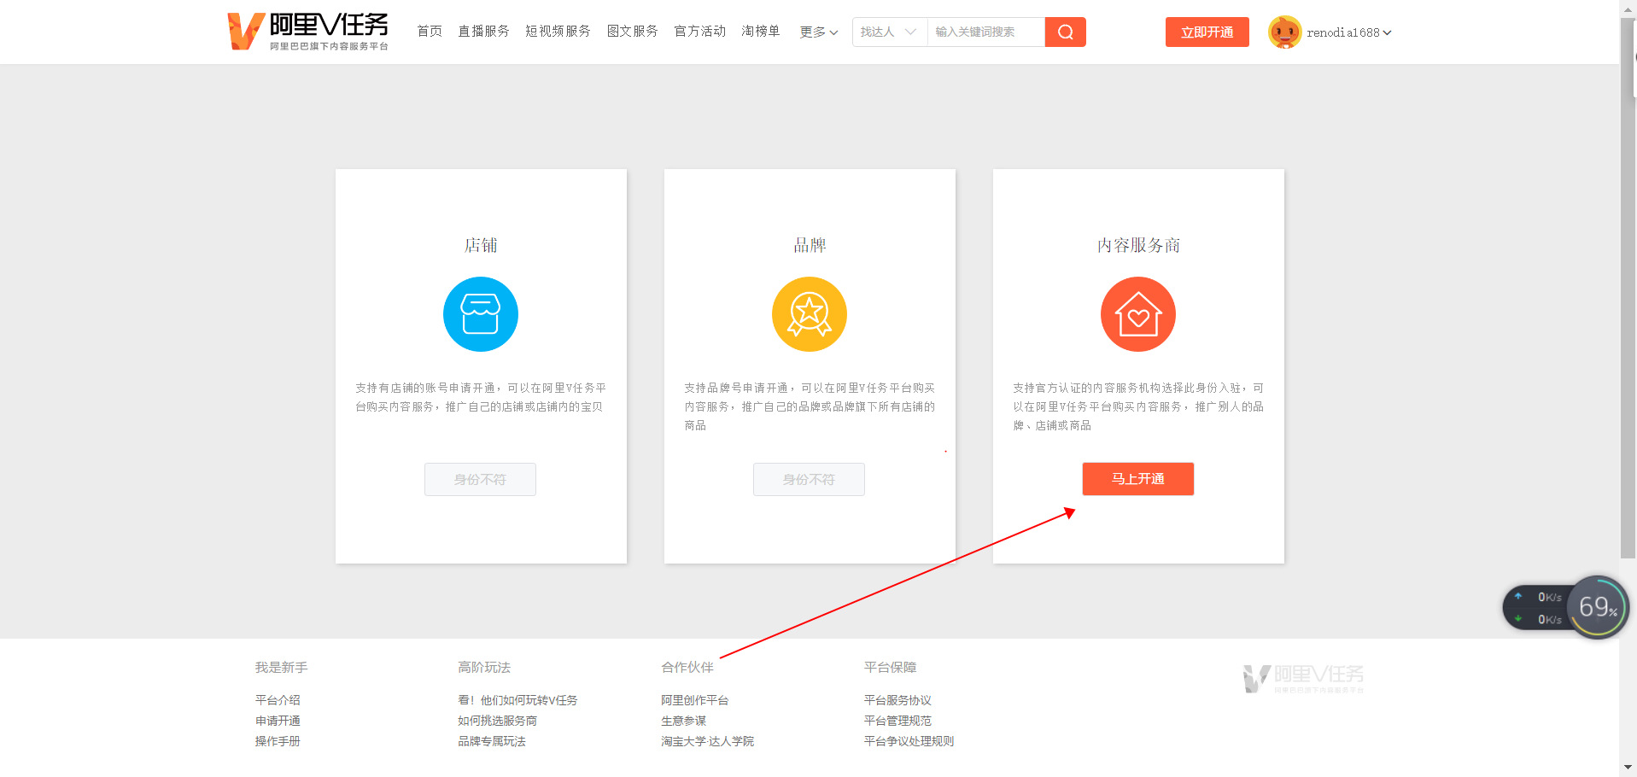
Task: Open the 平台介绍 footer link
Action: pyautogui.click(x=278, y=700)
